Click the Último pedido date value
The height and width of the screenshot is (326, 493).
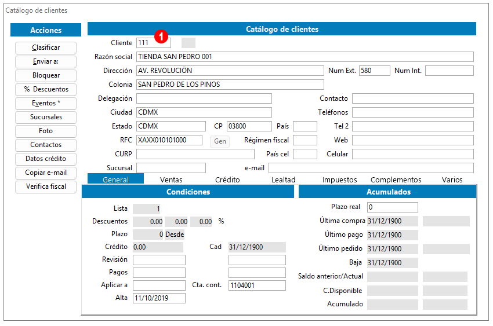393,249
